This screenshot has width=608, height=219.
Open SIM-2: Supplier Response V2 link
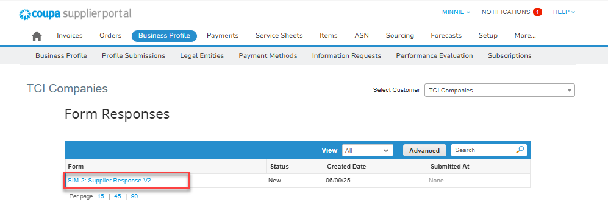[x=109, y=181]
